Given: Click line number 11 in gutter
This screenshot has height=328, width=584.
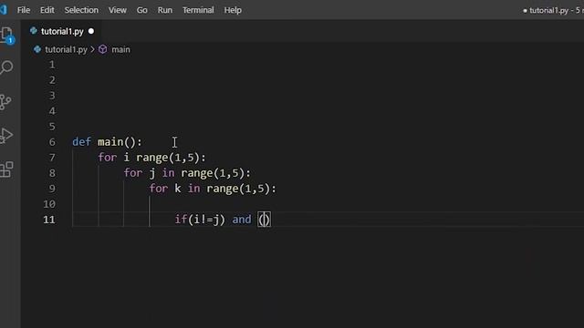Looking at the screenshot, I should pos(49,220).
